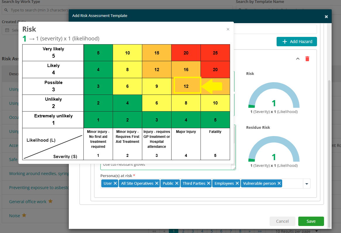341x233 pixels.
Task: Click the search magnifier in Work Type field
Action: 6,10
